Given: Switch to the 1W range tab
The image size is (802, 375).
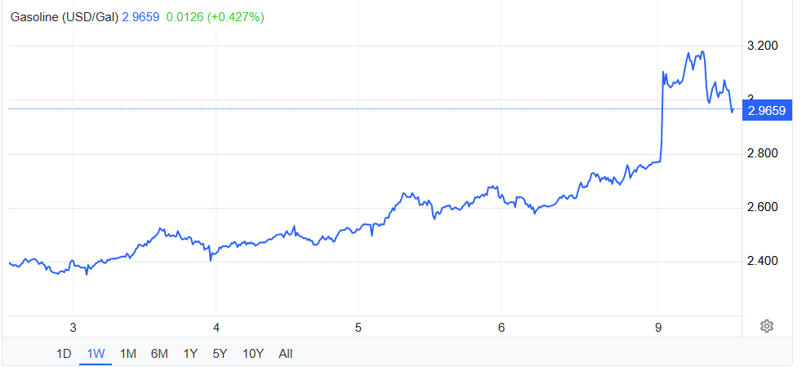Looking at the screenshot, I should pyautogui.click(x=96, y=353).
